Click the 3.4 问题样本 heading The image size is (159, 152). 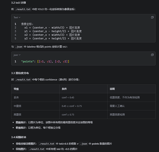coord(19,137)
